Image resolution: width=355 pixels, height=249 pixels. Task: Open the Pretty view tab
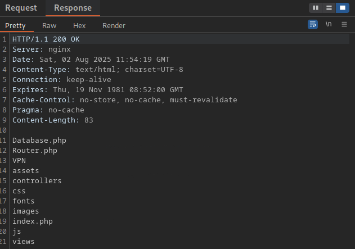click(16, 25)
